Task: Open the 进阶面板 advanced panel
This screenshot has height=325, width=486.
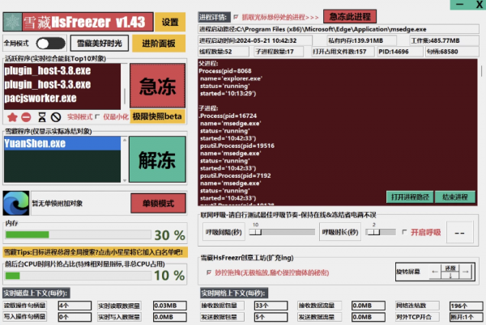Action: 159,44
